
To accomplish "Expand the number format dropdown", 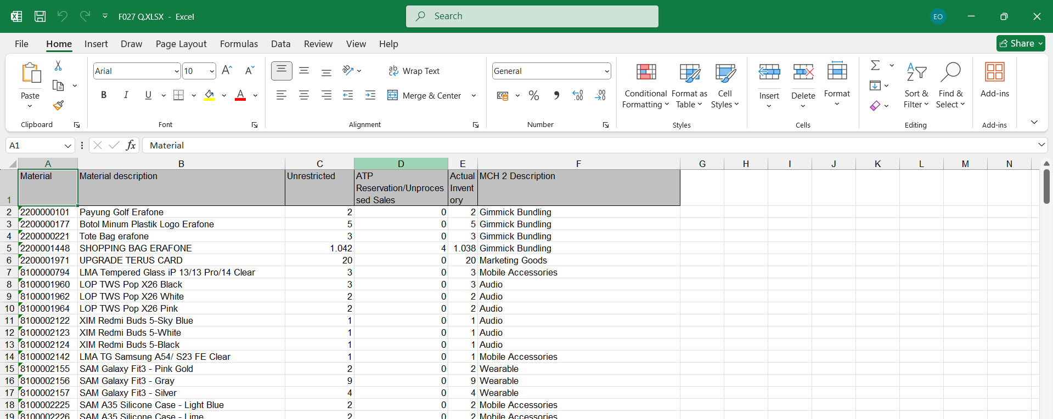I will tap(607, 71).
